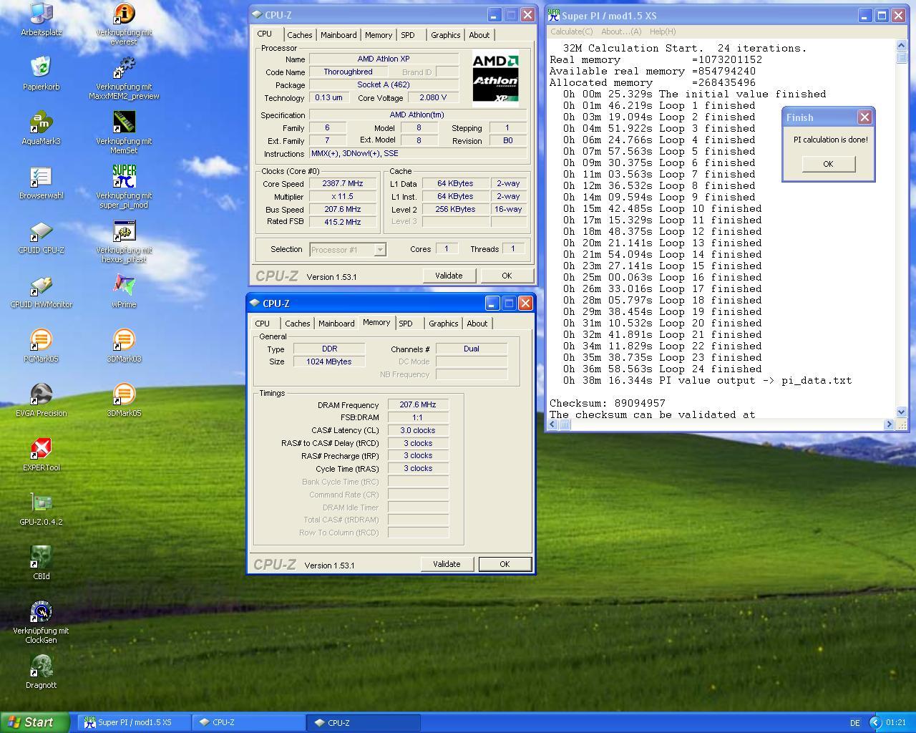Open About tab in top CPU-Z window
Image resolution: width=916 pixels, height=733 pixels.
pos(479,35)
